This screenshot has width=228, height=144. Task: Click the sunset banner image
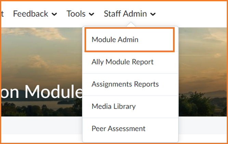[41, 58]
